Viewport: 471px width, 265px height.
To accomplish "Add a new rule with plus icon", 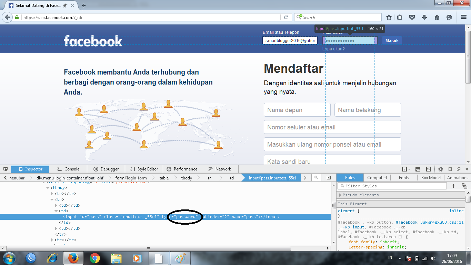I will pyautogui.click(x=453, y=186).
